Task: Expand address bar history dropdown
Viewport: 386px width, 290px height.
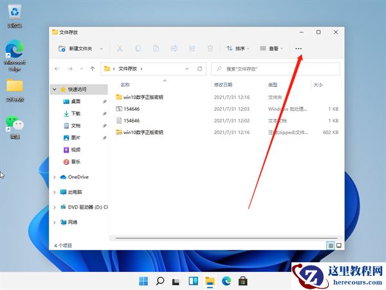Action: (187, 69)
